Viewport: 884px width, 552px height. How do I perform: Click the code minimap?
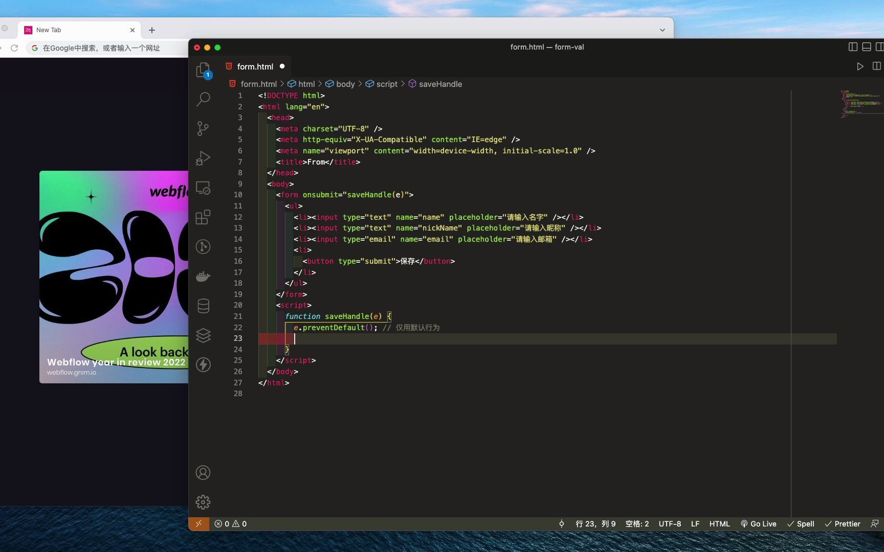coord(861,104)
